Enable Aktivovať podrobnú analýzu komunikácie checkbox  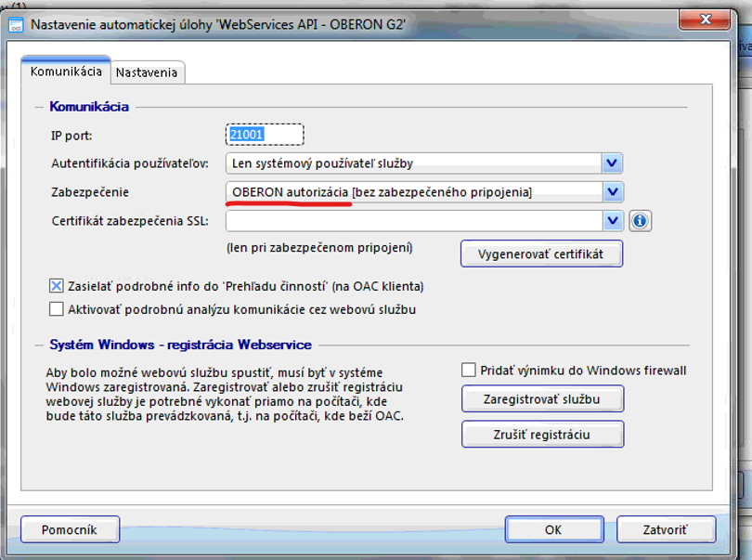click(x=57, y=309)
